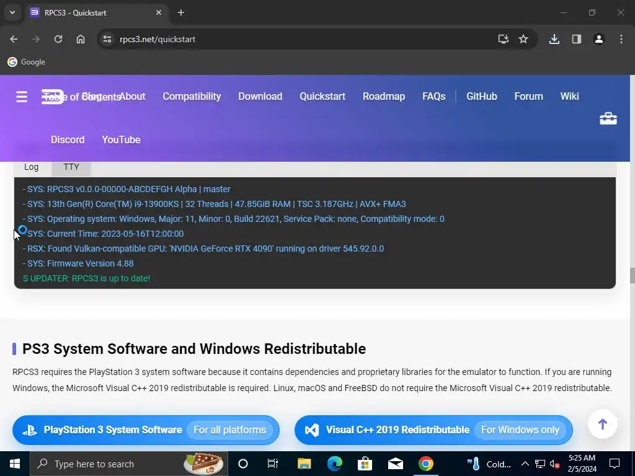Open the browser home page
Screen dimensions: 635x476
point(81,39)
